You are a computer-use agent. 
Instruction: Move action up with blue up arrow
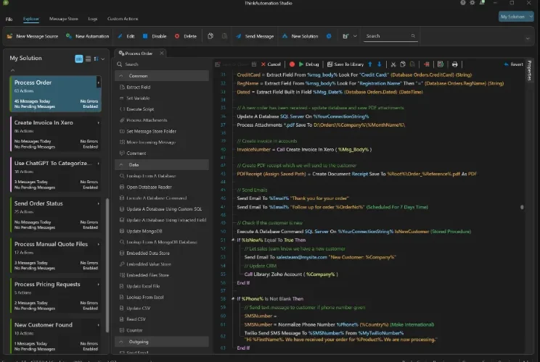click(370, 64)
